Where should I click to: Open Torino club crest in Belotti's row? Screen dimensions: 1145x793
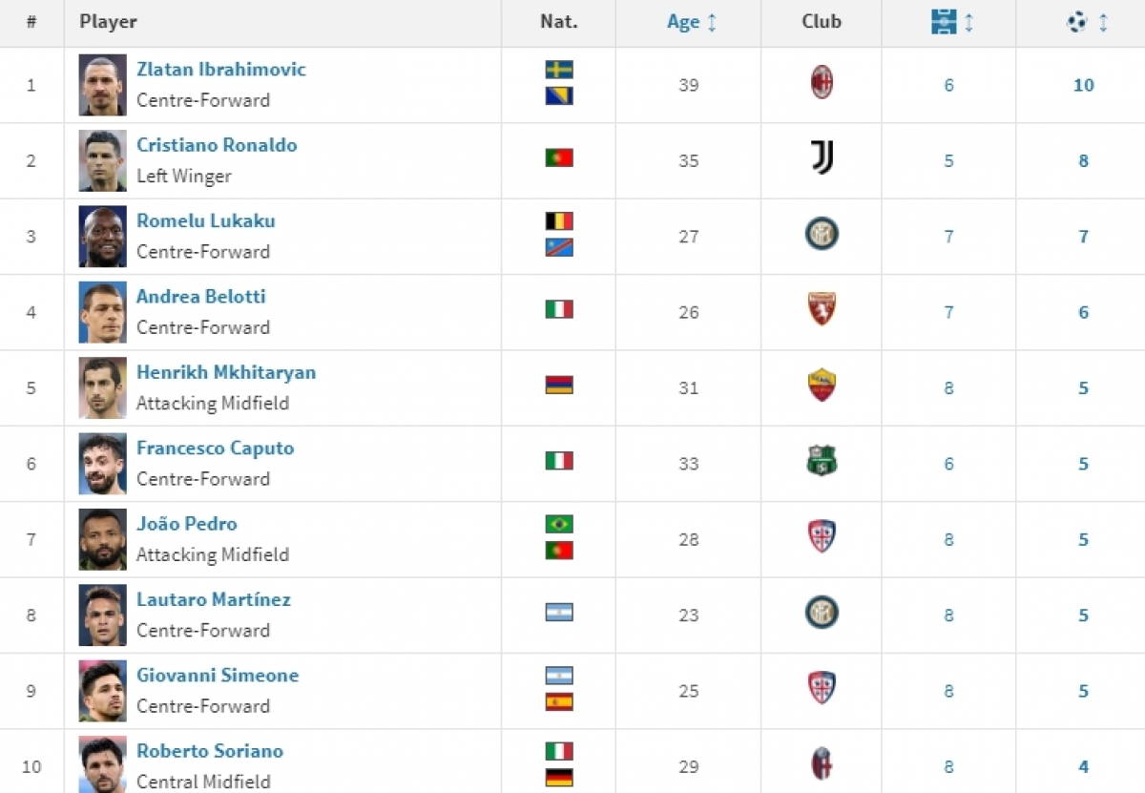(x=822, y=309)
